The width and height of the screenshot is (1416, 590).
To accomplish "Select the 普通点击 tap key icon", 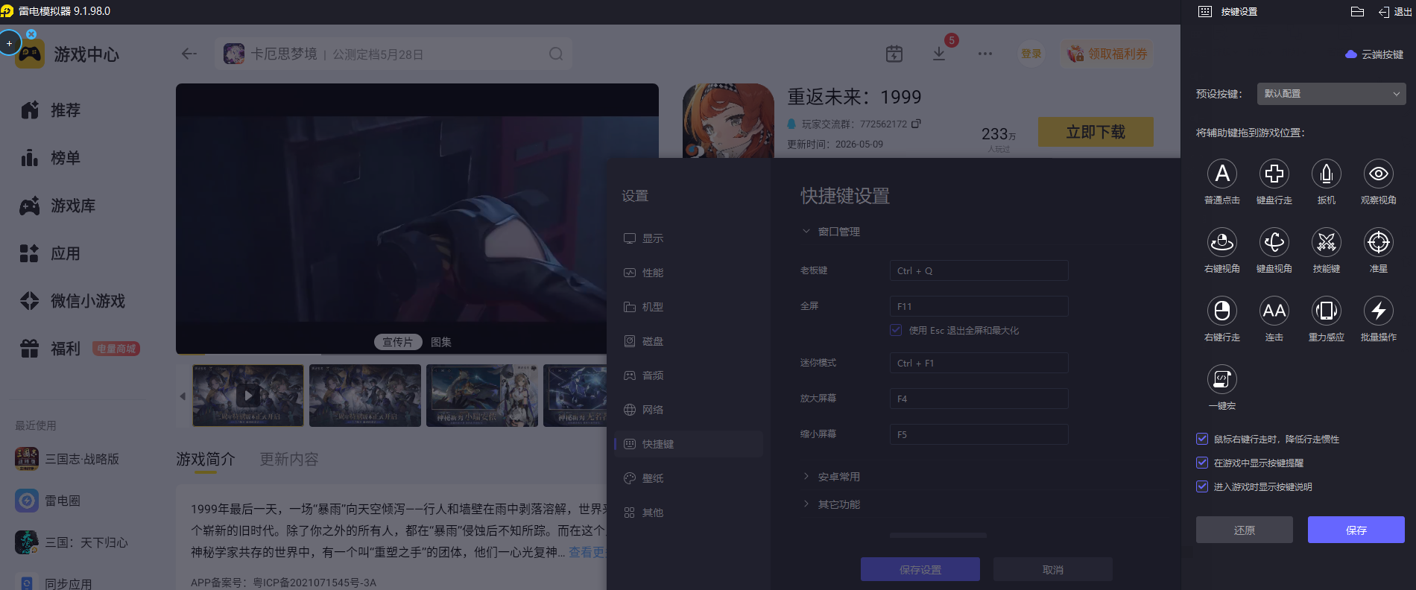I will 1222,174.
